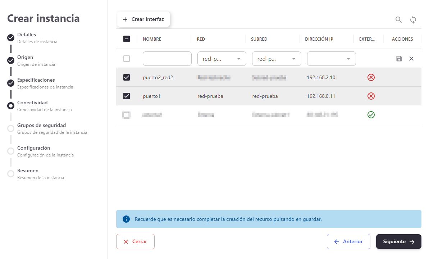Click the refresh table icon
Image resolution: width=429 pixels, height=259 pixels.
[413, 20]
